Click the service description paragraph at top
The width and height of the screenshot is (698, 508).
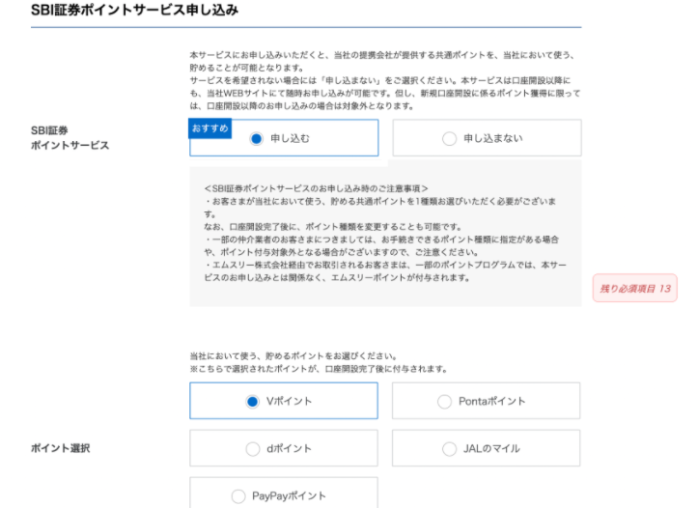point(385,82)
